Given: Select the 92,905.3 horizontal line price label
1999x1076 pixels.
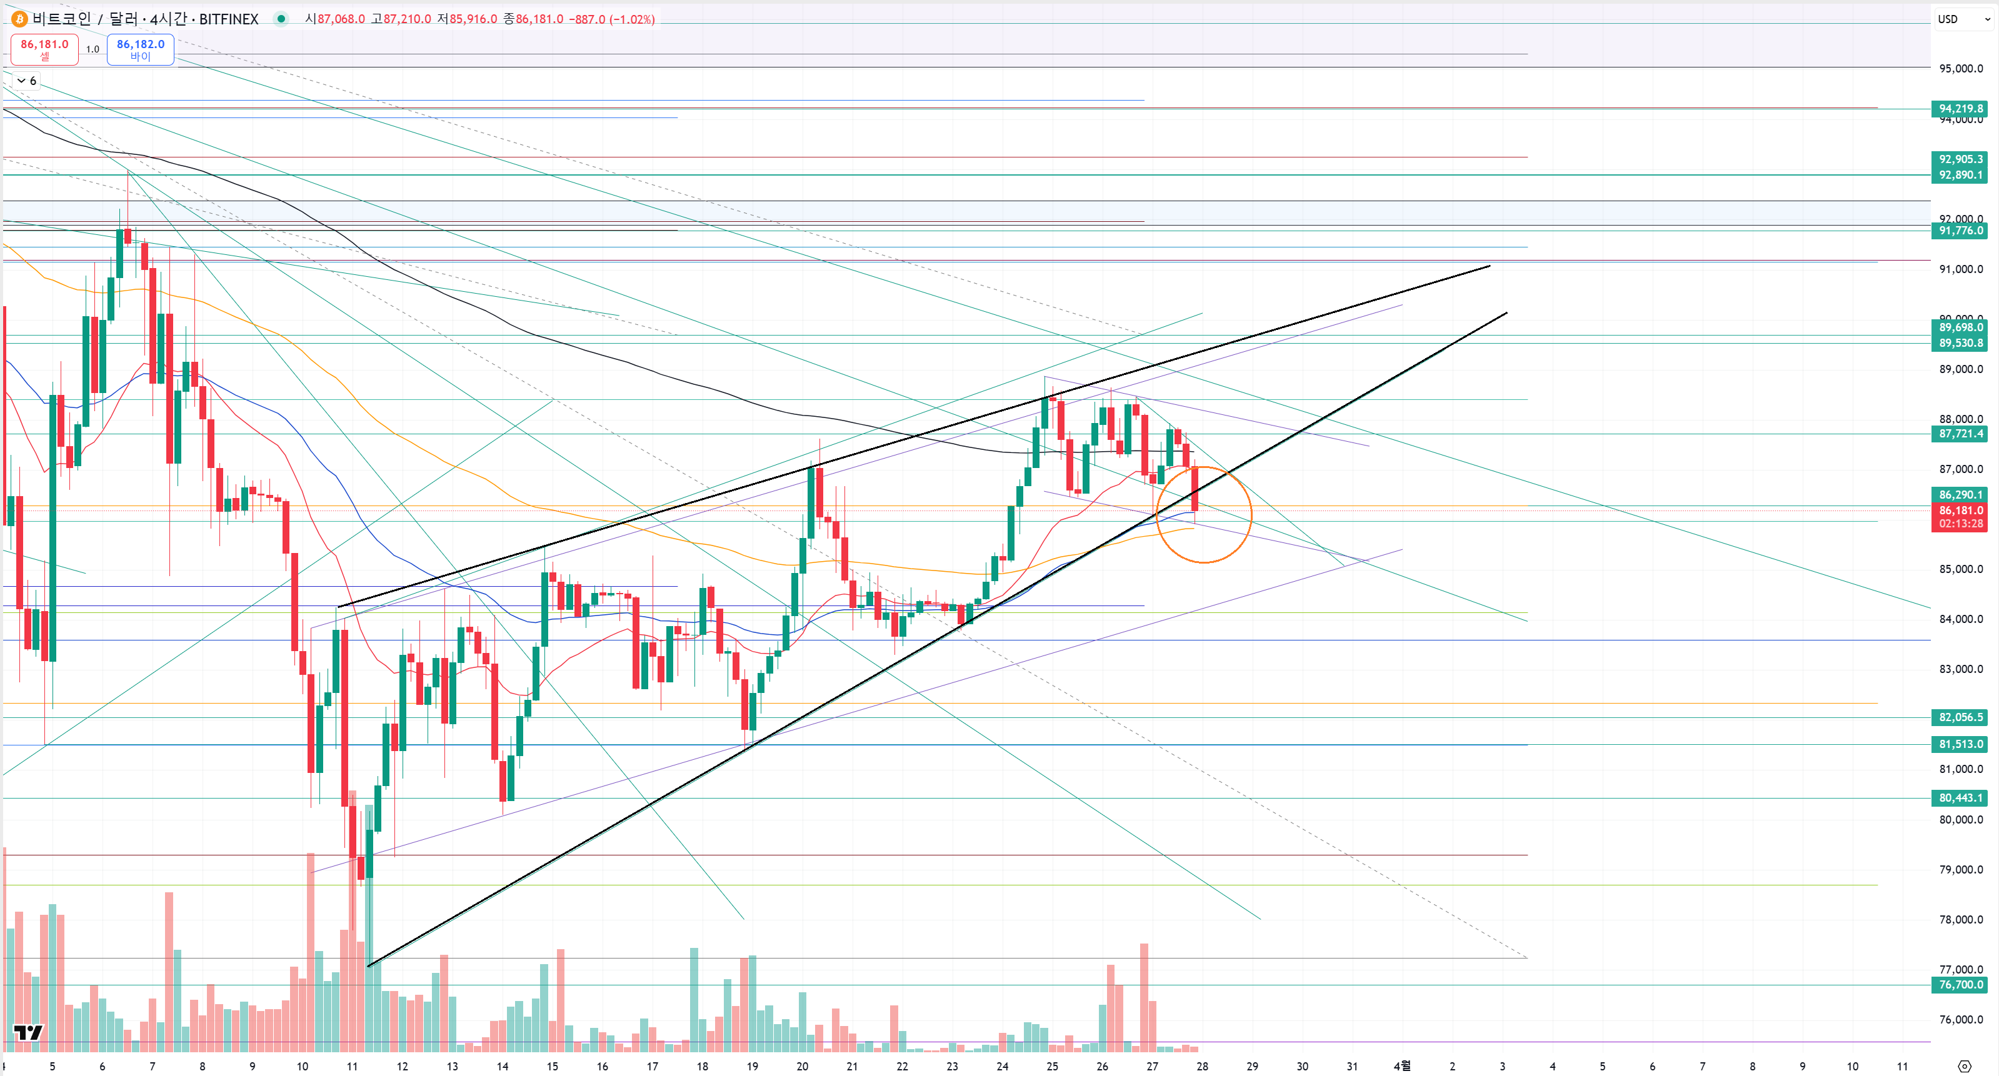Looking at the screenshot, I should 1960,159.
